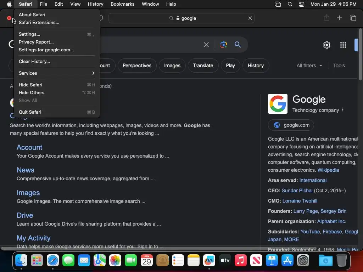The image size is (363, 272).
Task: Open Spotlight search in menu bar
Action: (290, 4)
